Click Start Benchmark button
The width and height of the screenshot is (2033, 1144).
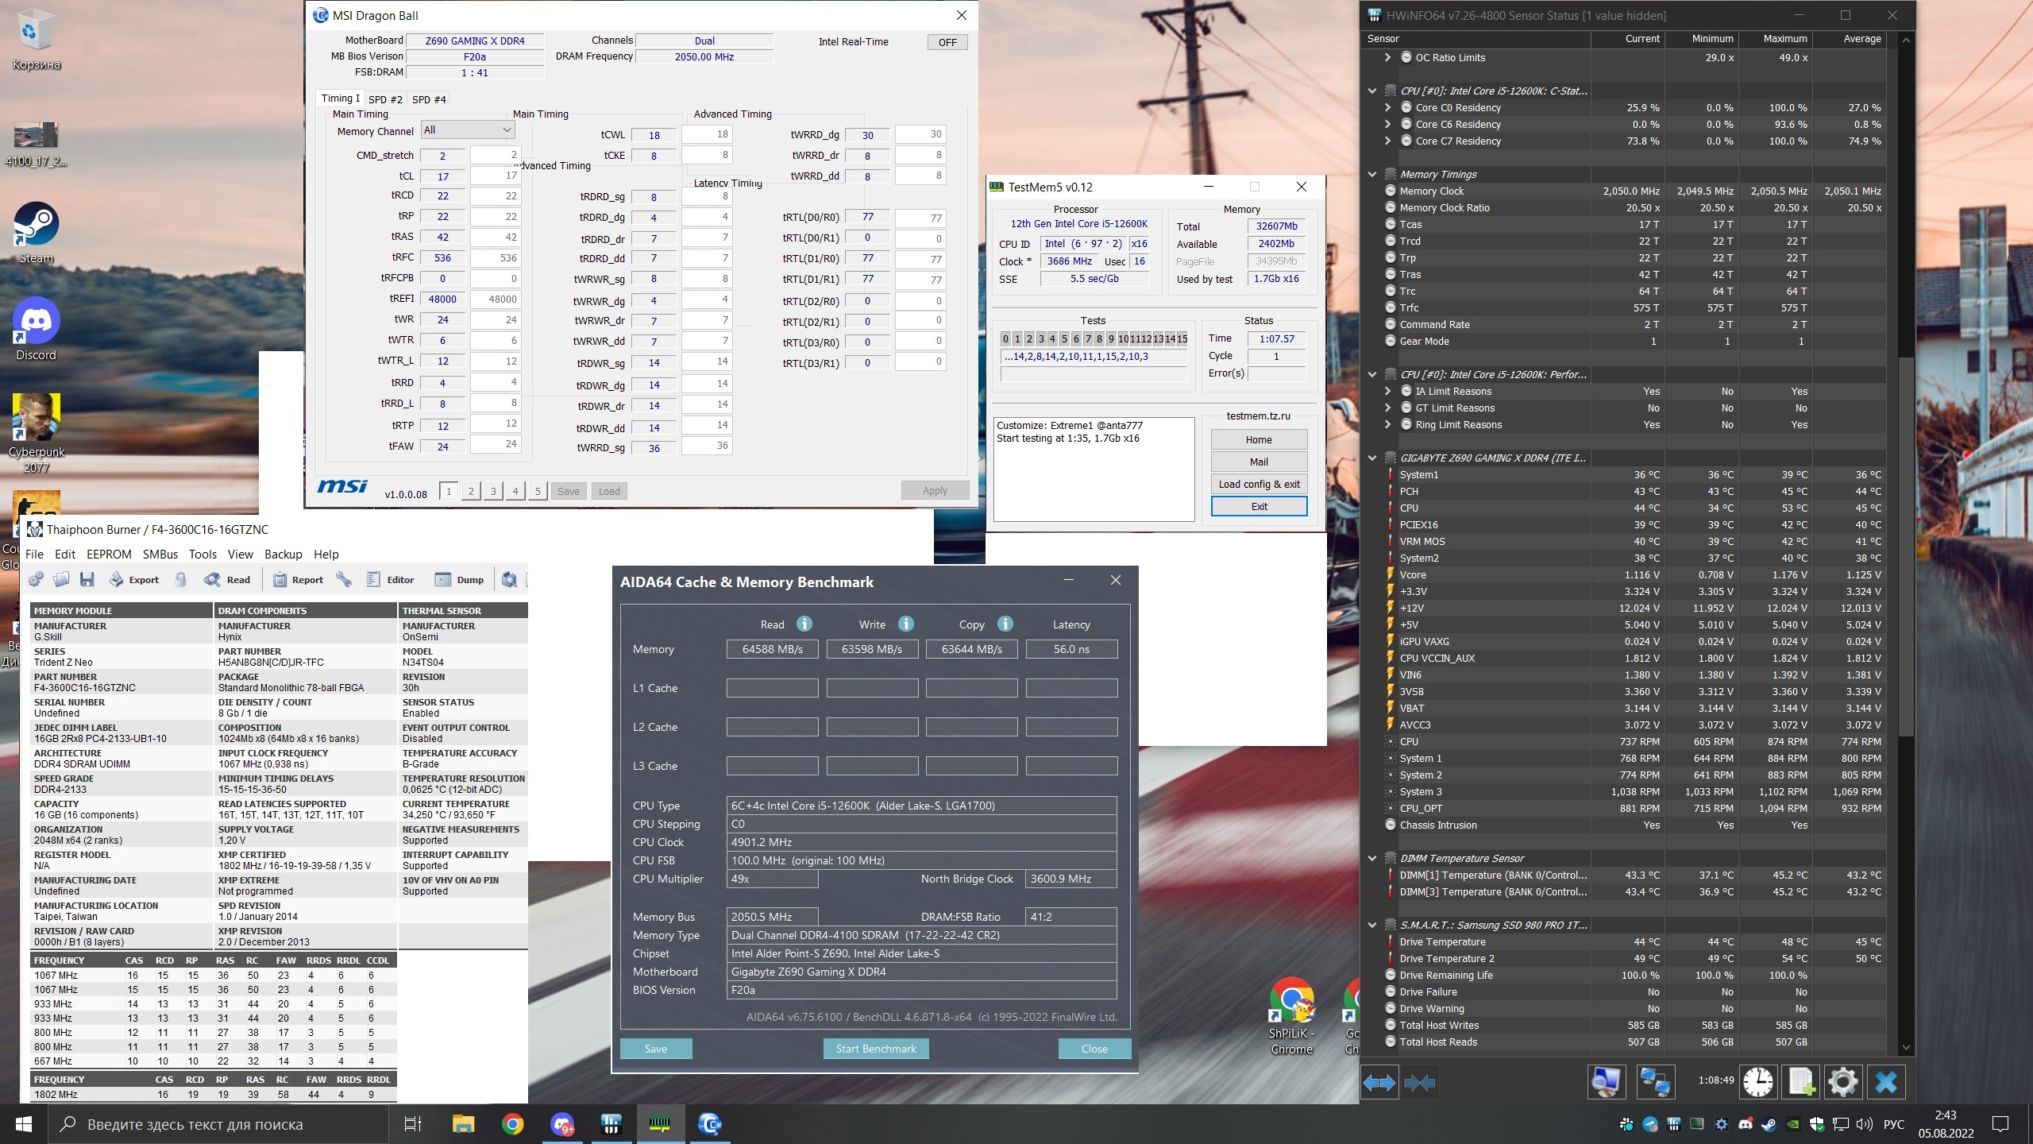tap(876, 1049)
